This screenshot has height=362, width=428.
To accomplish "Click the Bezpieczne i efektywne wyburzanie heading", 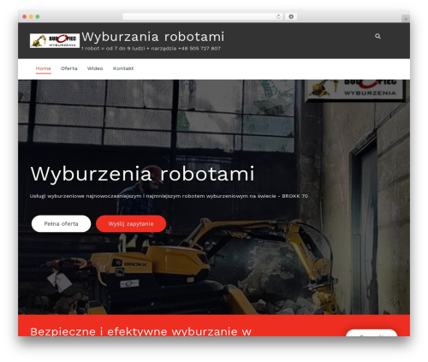I will (x=140, y=331).
